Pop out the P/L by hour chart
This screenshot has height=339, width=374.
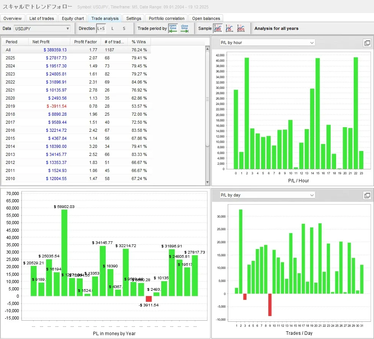point(367,43)
